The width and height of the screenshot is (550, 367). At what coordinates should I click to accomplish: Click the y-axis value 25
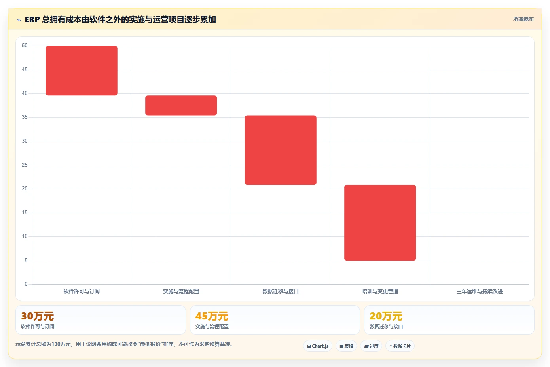click(x=25, y=165)
